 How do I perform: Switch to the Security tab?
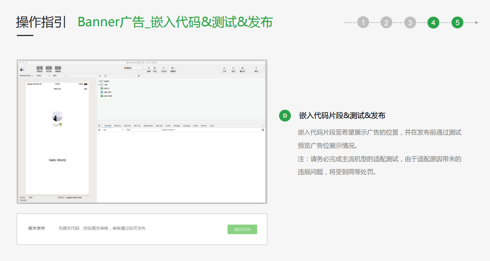[159, 126]
